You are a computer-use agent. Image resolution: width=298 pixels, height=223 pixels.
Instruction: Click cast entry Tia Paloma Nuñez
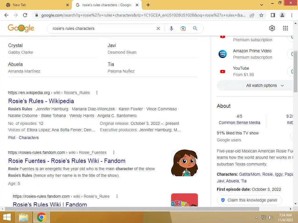click(153, 67)
